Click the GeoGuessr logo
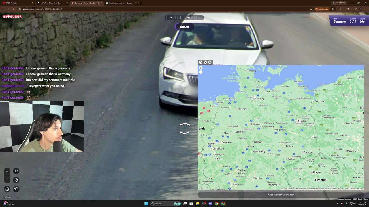Image resolution: width=369 pixels, height=207 pixels. click(12, 16)
